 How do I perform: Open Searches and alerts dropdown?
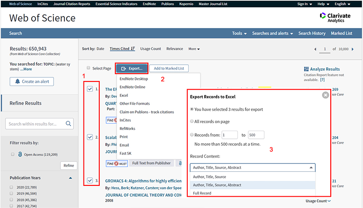(273, 33)
